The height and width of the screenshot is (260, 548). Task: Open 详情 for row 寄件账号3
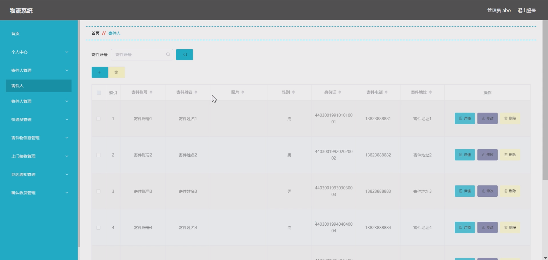[465, 191]
